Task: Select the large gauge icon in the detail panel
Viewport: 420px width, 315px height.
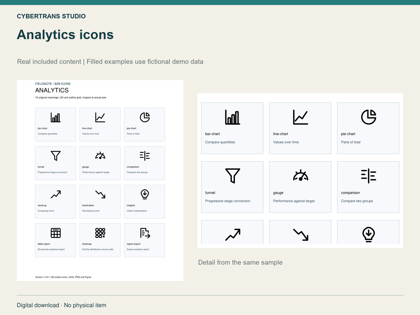Action: (301, 175)
